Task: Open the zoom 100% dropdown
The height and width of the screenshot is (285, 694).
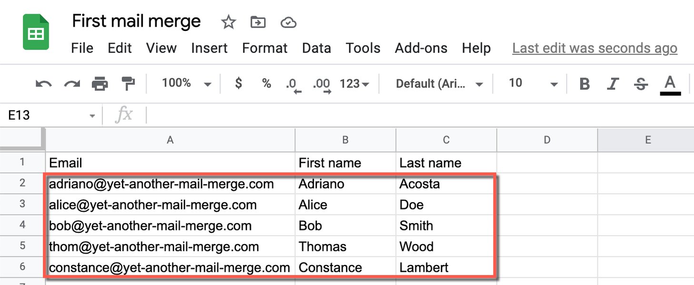Action: point(186,84)
